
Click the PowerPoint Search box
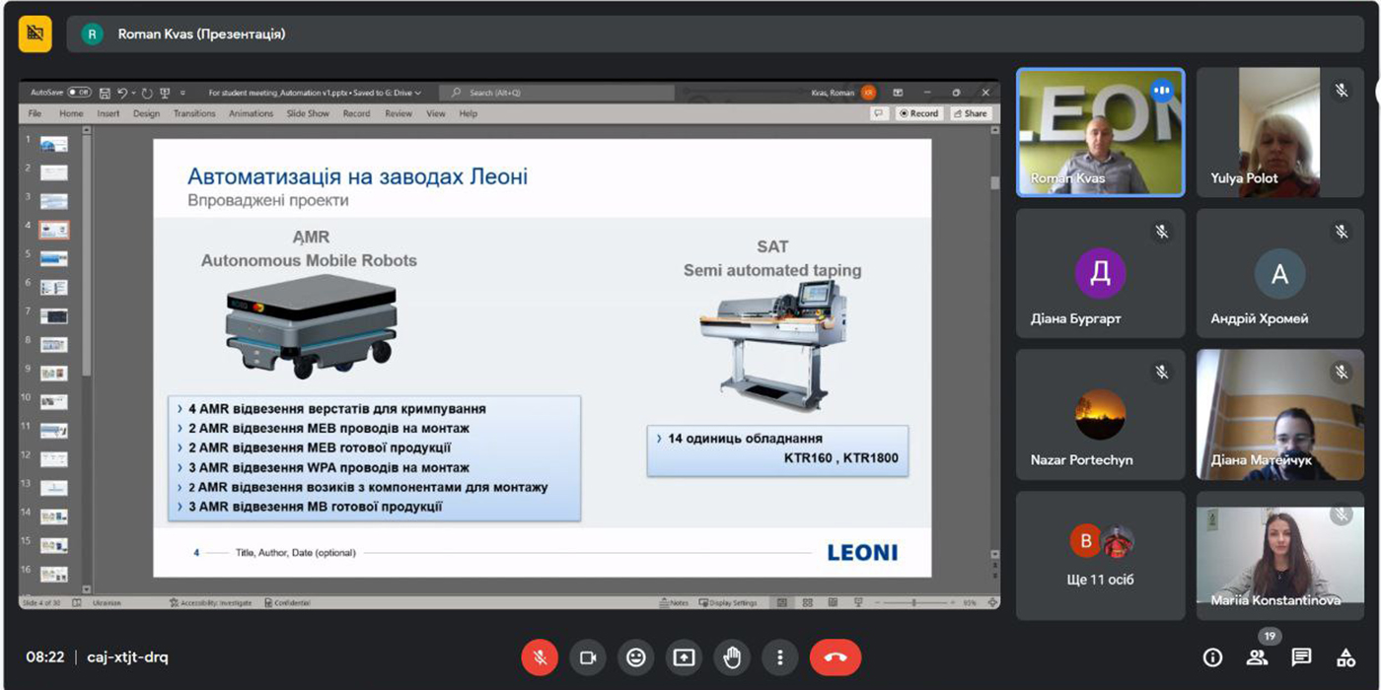click(x=557, y=93)
